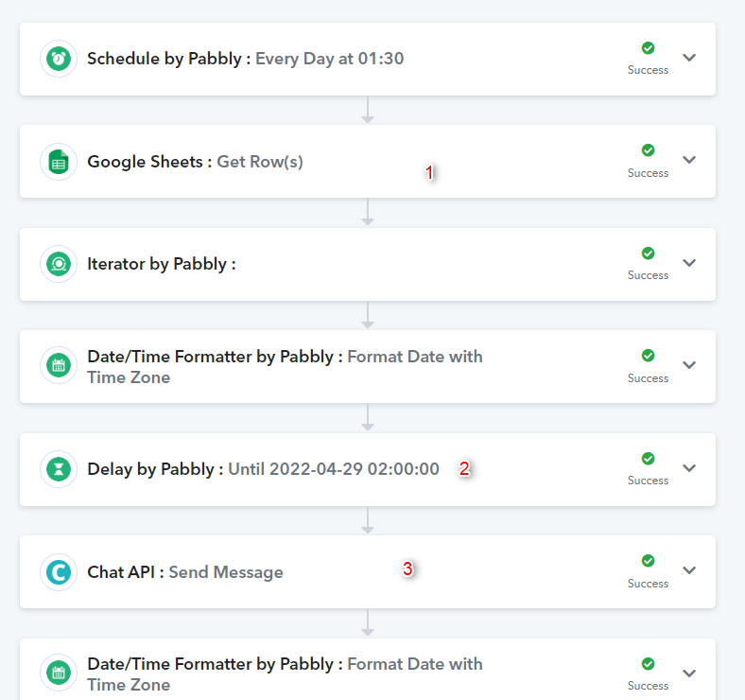This screenshot has height=700, width=745.
Task: Click the Iterator by Pabbly icon
Action: [59, 264]
